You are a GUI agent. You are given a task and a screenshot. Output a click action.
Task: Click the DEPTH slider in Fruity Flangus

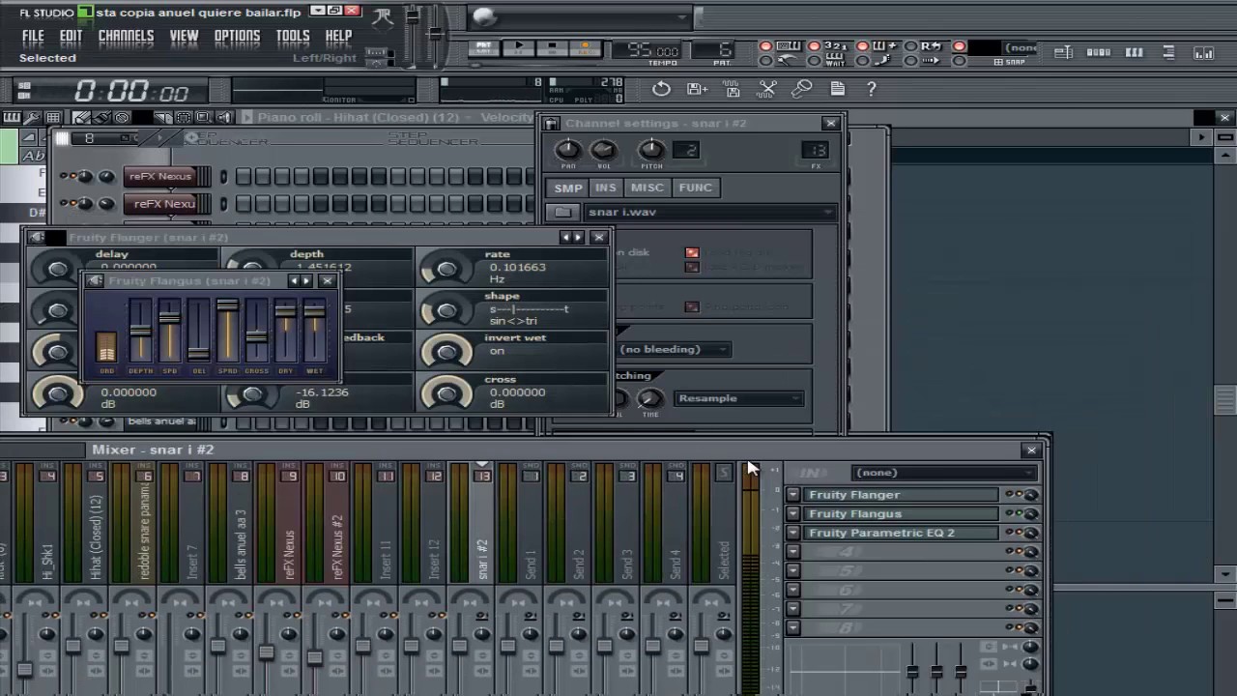140,331
